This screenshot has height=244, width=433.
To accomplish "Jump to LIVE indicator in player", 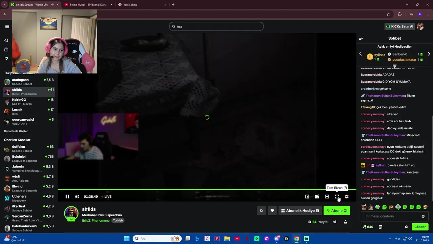I will point(106,197).
